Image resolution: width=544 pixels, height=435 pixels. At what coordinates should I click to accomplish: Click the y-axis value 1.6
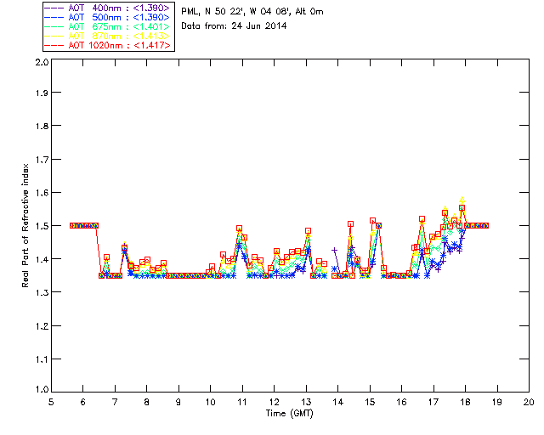pyautogui.click(x=42, y=193)
